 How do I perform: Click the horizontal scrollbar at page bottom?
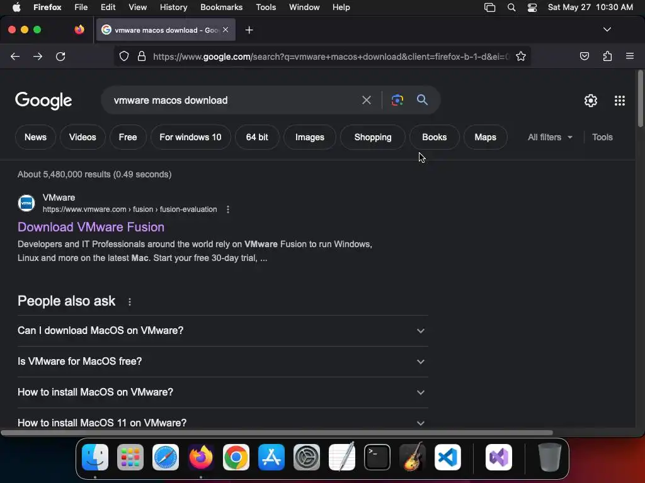point(277,433)
